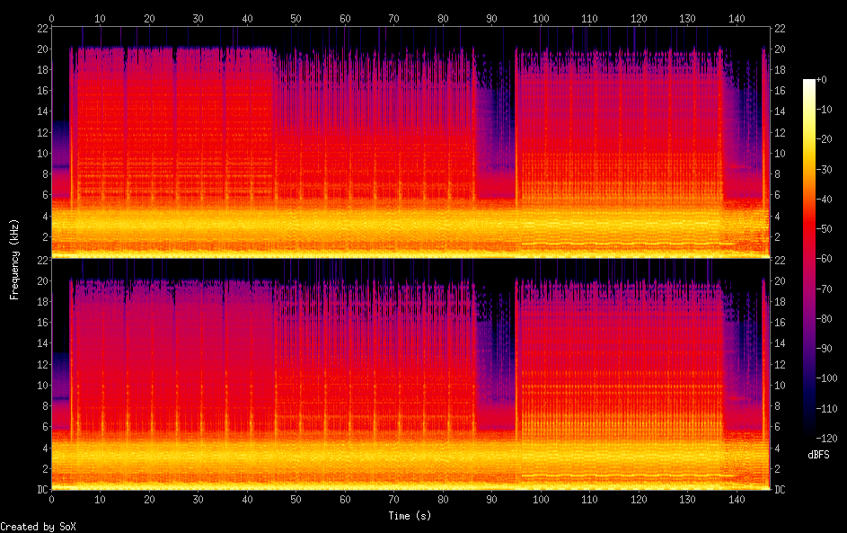The height and width of the screenshot is (533, 847).
Task: Click the DC label at the bottom-right axis corner
Action: tap(781, 490)
